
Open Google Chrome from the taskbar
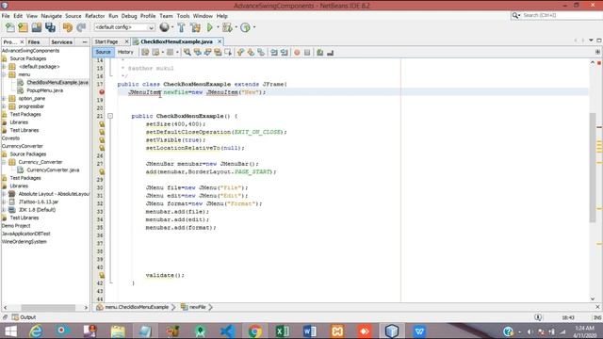254,331
